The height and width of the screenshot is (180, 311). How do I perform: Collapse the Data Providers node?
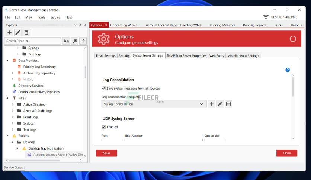[x=7, y=61]
